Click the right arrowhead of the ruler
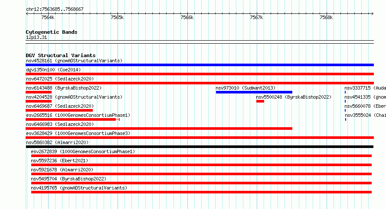The width and height of the screenshot is (386, 209). click(x=373, y=14)
